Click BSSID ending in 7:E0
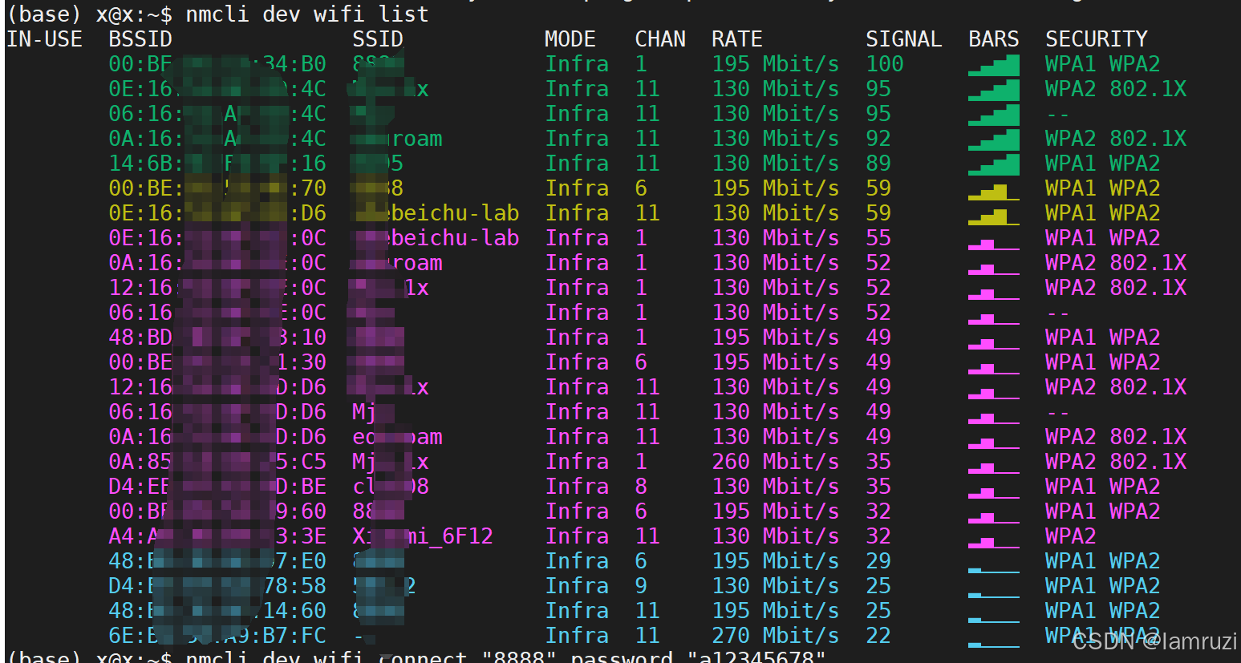The image size is (1241, 663). point(217,561)
